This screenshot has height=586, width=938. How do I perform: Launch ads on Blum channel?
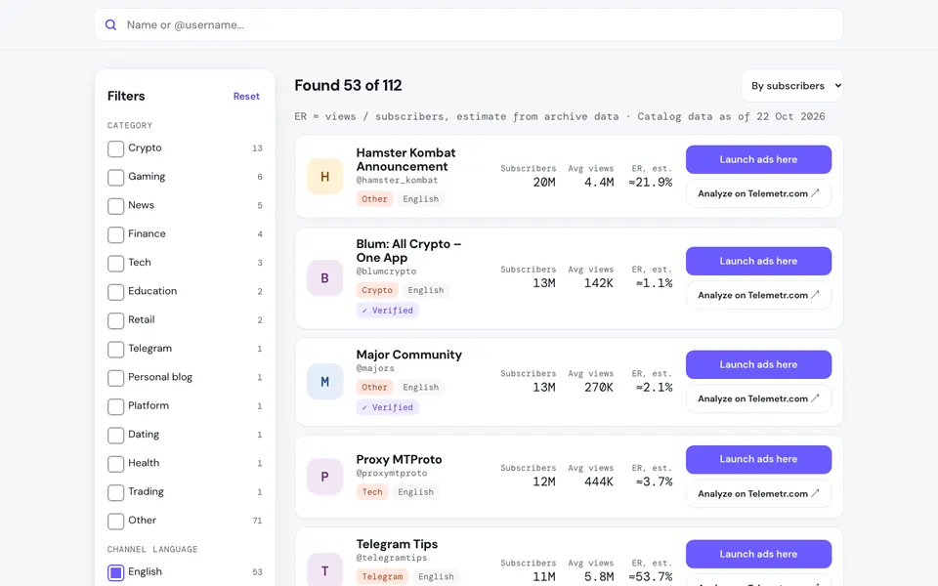pos(758,262)
